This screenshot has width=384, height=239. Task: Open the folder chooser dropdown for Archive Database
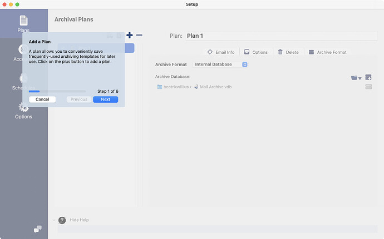(356, 78)
